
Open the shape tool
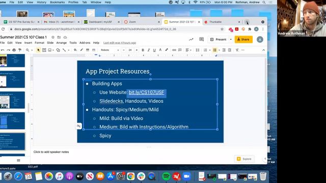coord(58,50)
